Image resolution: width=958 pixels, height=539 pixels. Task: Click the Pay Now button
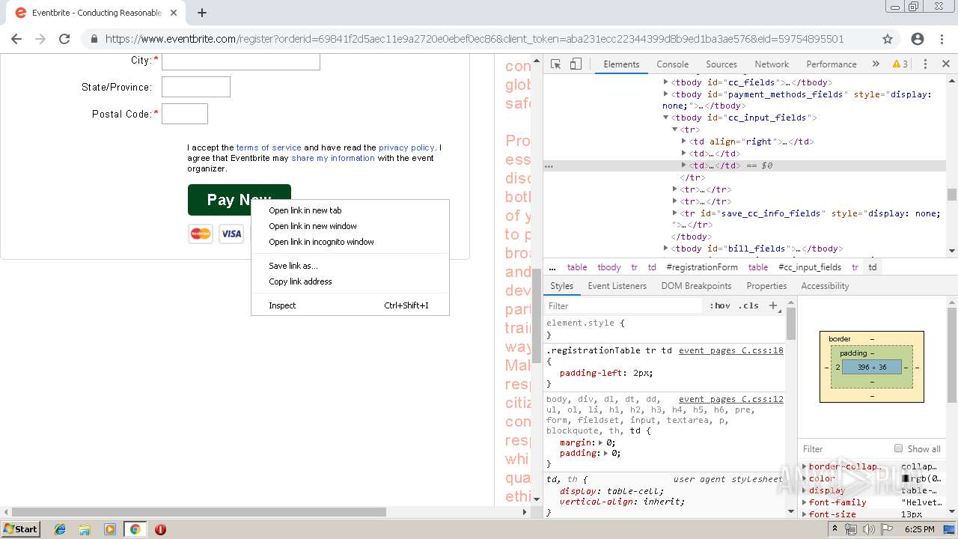[x=239, y=199]
